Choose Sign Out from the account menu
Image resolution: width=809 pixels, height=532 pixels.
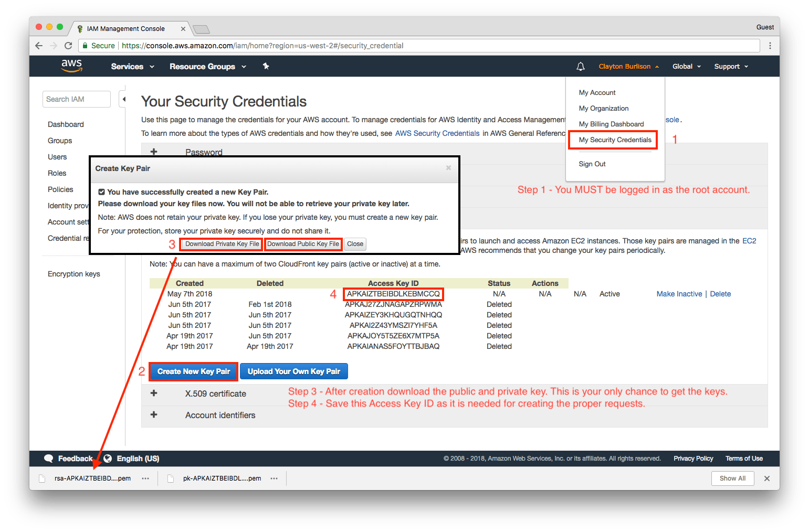[x=592, y=164]
